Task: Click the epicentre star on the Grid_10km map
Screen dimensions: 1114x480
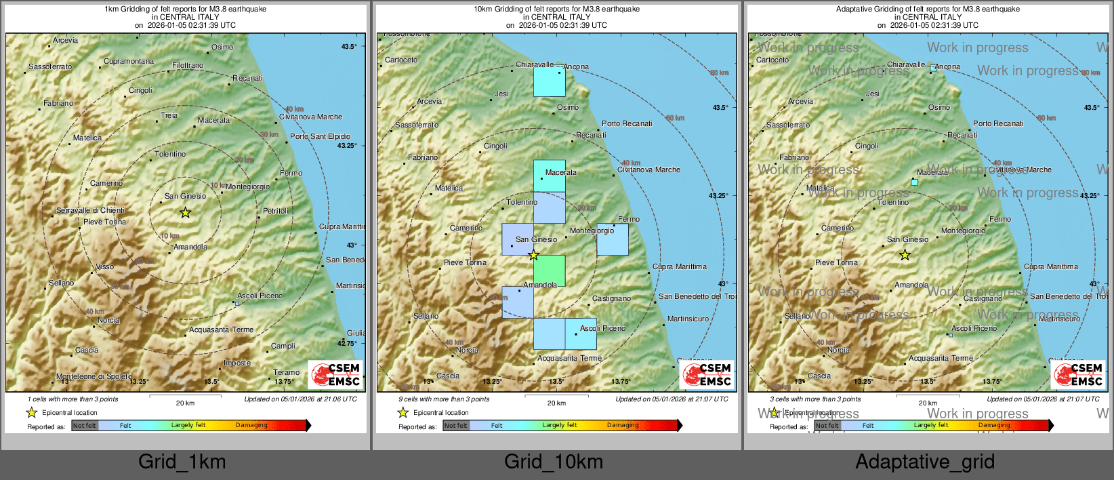Action: (534, 255)
